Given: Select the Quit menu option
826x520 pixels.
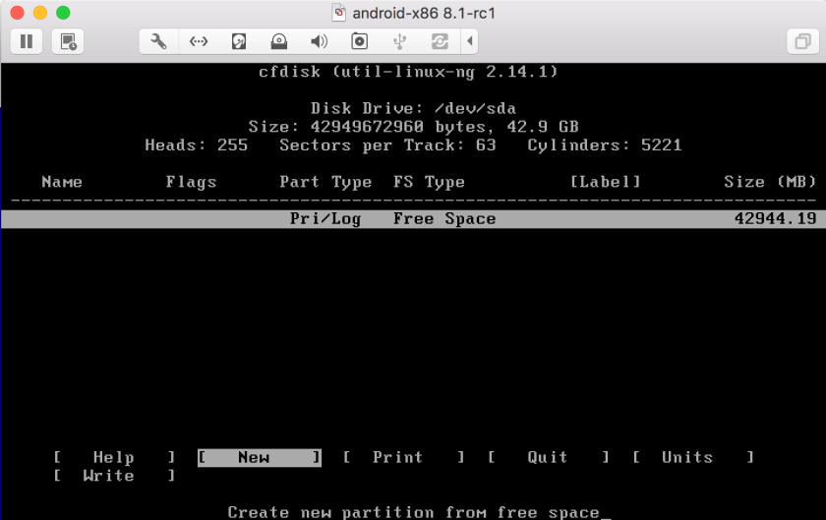Looking at the screenshot, I should pos(548,457).
